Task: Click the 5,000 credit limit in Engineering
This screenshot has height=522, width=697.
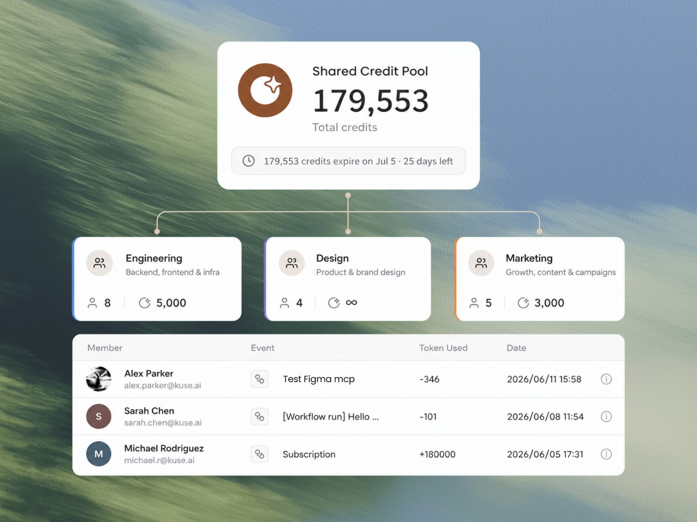Action: click(x=171, y=303)
